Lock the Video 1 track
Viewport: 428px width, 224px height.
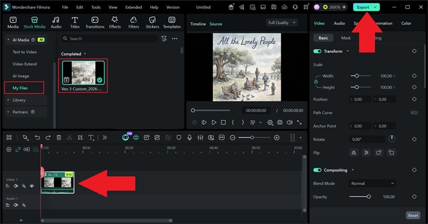[x=7, y=186]
